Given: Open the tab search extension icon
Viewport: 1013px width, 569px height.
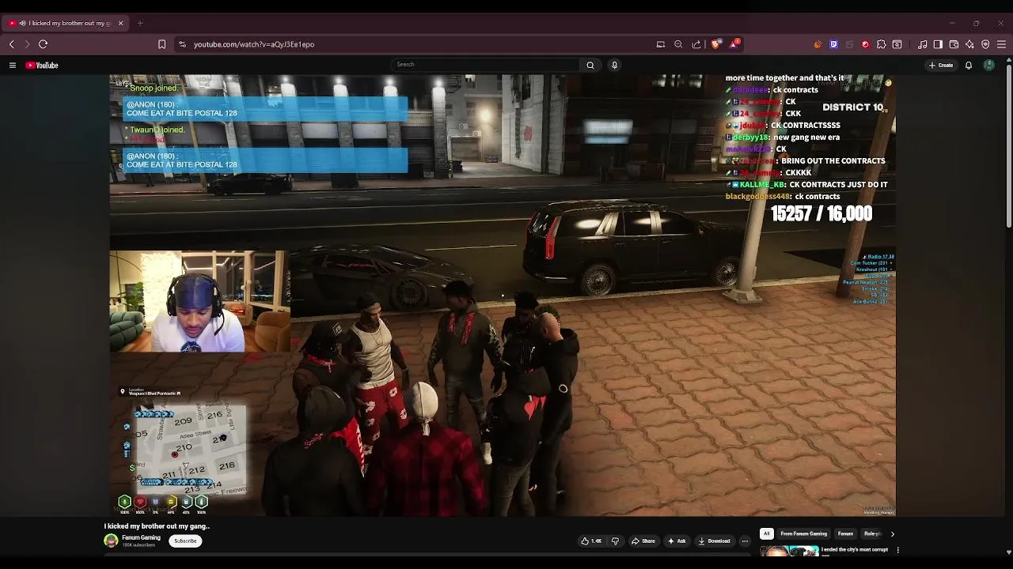Looking at the screenshot, I should 897,44.
